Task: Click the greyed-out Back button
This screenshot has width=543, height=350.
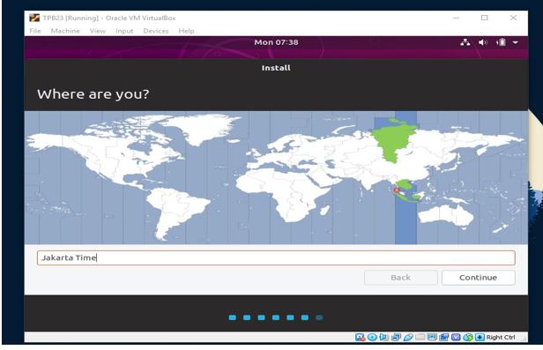Action: coord(401,278)
